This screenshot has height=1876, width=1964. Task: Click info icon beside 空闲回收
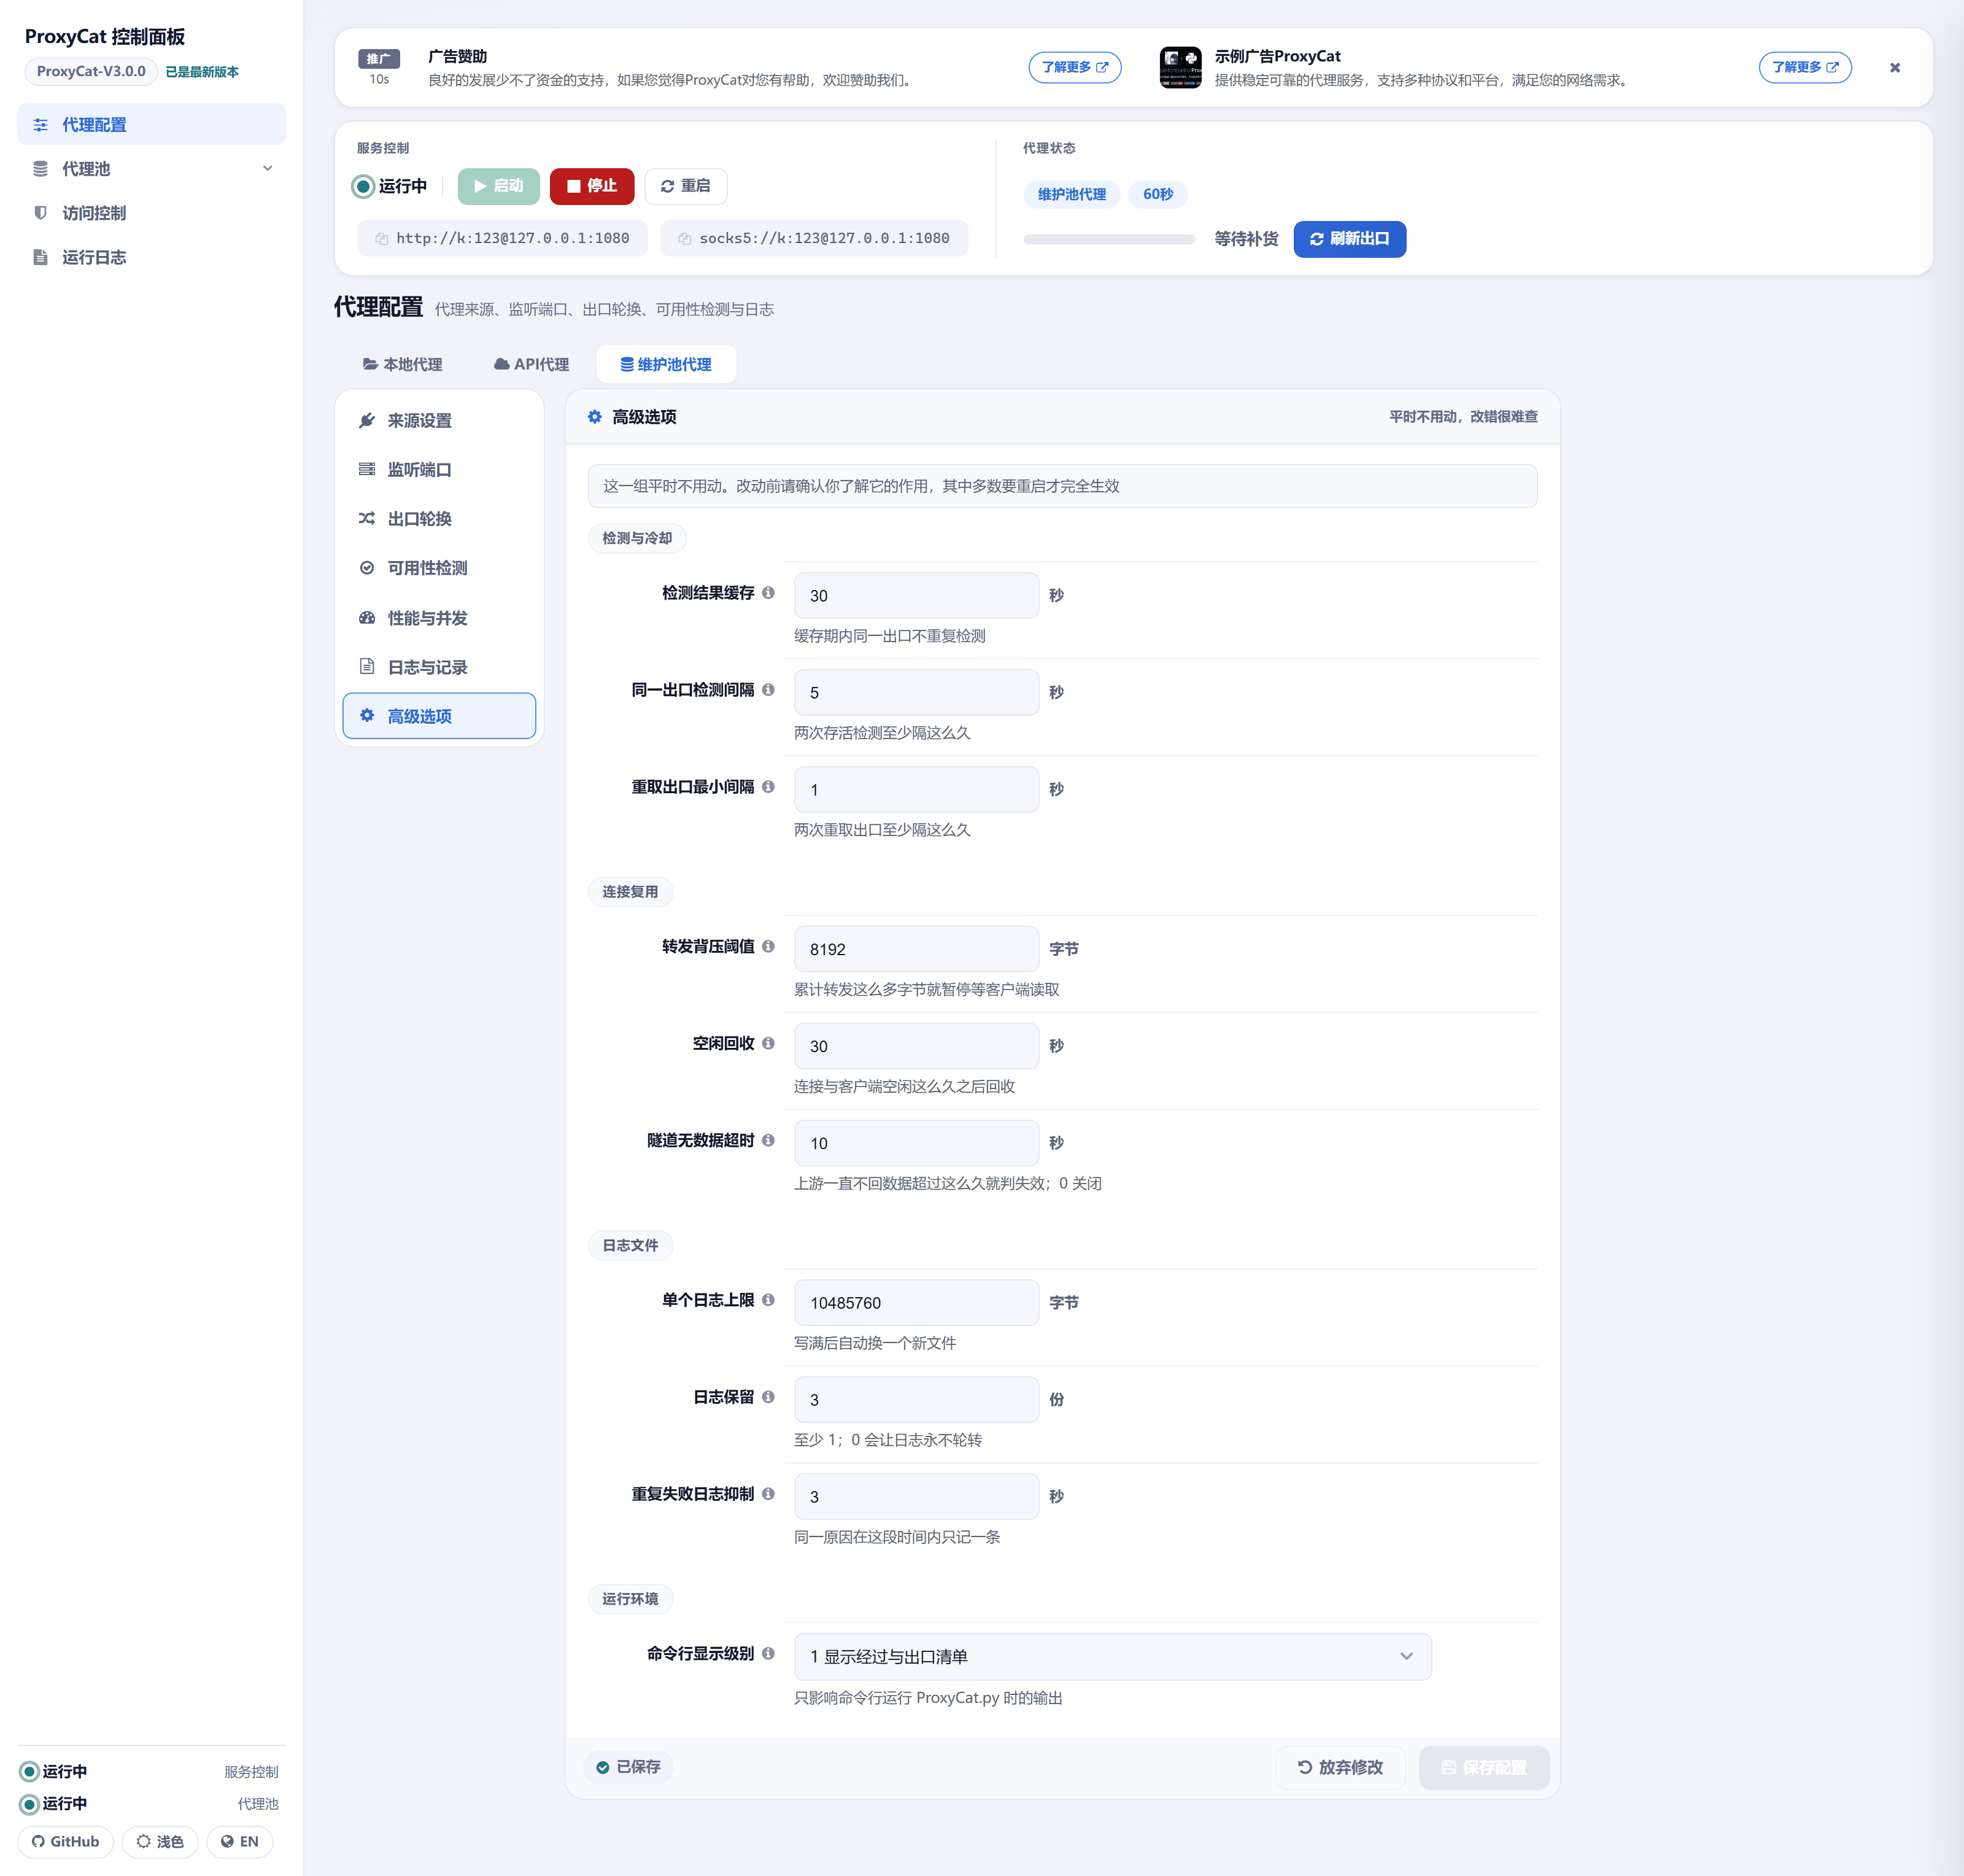(768, 1043)
